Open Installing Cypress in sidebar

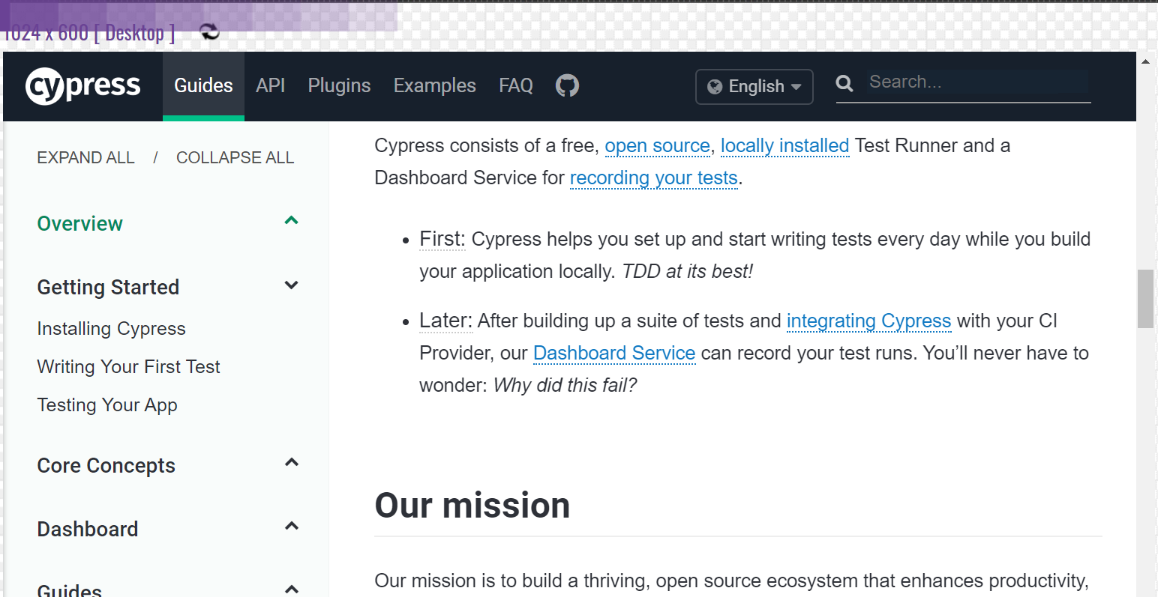[111, 328]
